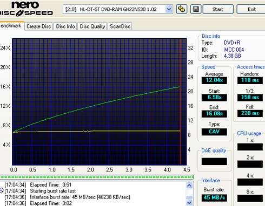Click the yellow rotation speed line
The height and width of the screenshot is (206, 265).
96,132
